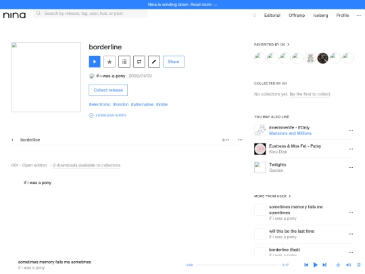Open the #indie tag
This screenshot has height=274, width=365.
click(x=162, y=104)
